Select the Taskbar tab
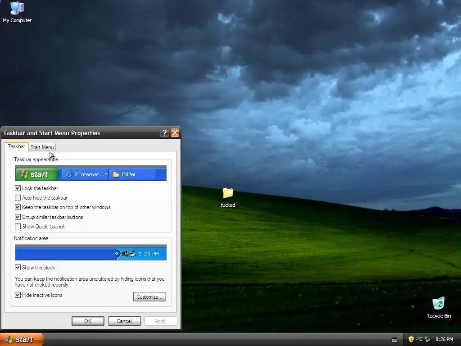The width and height of the screenshot is (461, 346). (17, 146)
